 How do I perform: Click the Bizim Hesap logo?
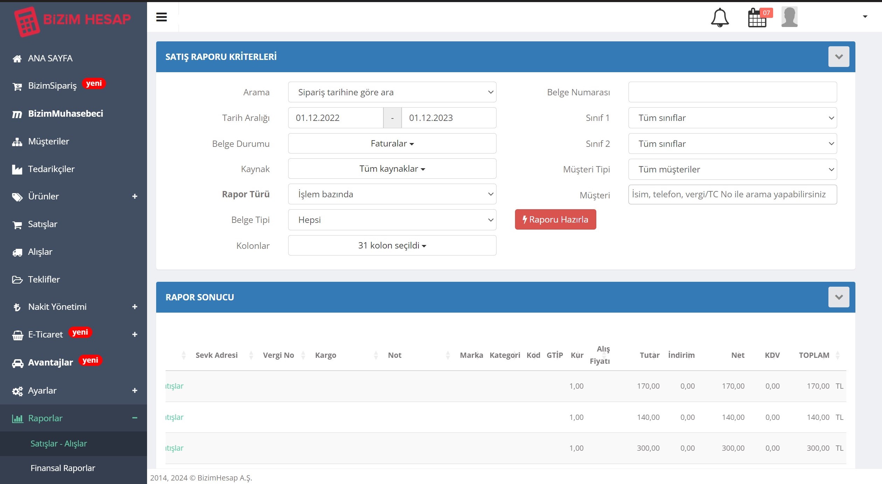tap(72, 21)
